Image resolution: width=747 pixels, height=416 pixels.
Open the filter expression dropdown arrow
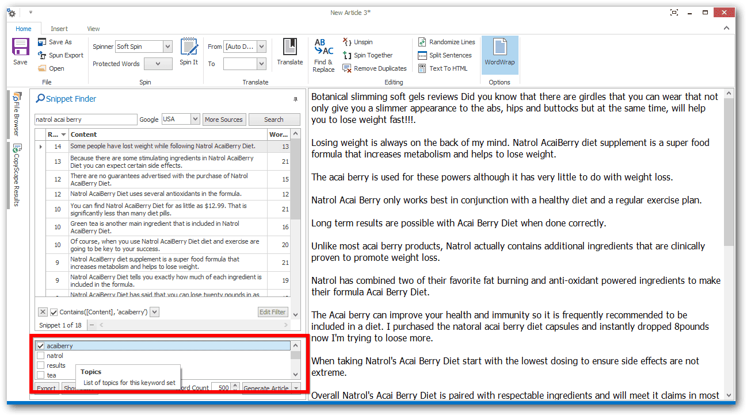click(154, 312)
